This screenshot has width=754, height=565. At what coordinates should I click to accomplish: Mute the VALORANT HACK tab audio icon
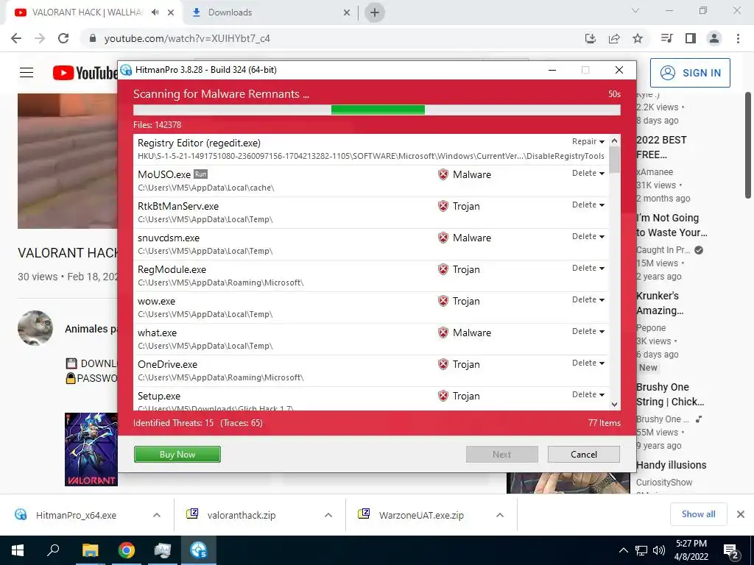pos(155,13)
